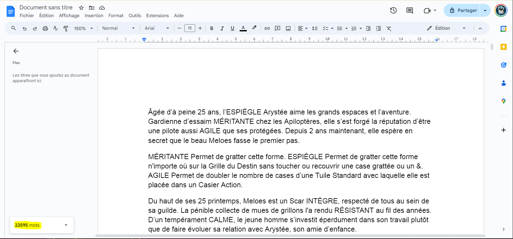
Task: Click the undo arrow icon
Action: point(25,28)
